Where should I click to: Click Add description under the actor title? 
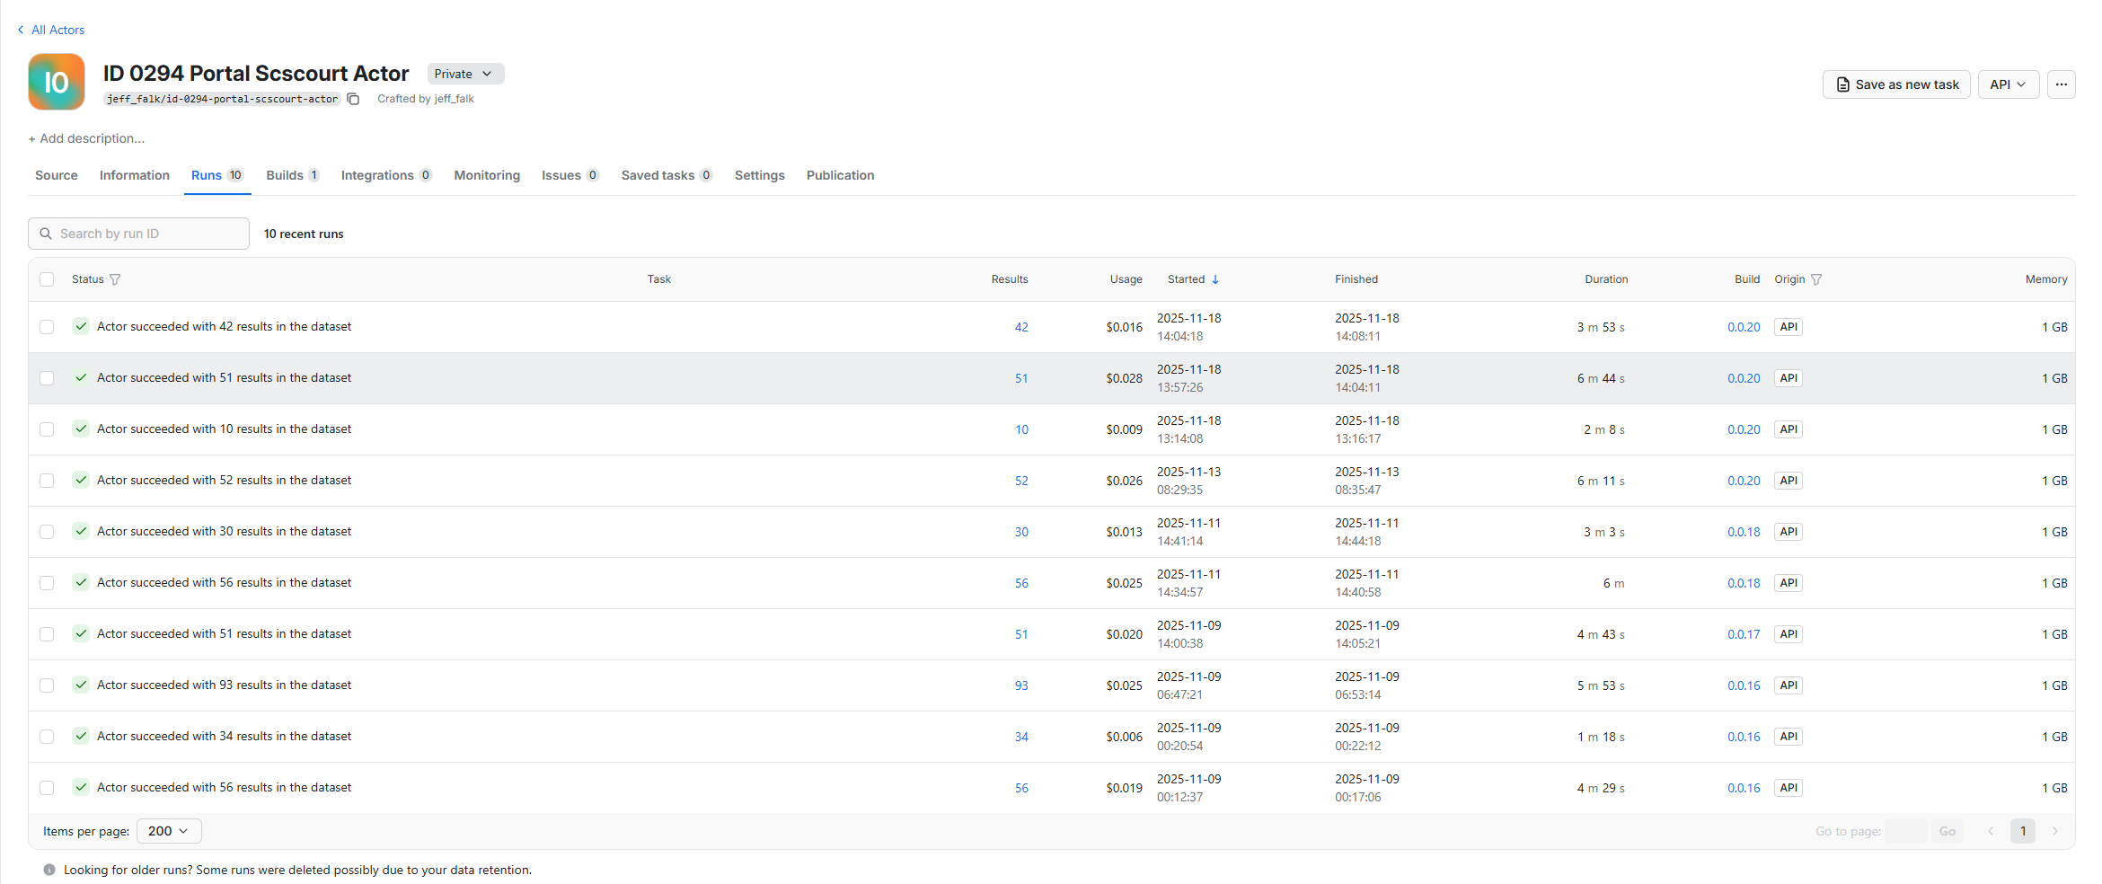tap(86, 138)
